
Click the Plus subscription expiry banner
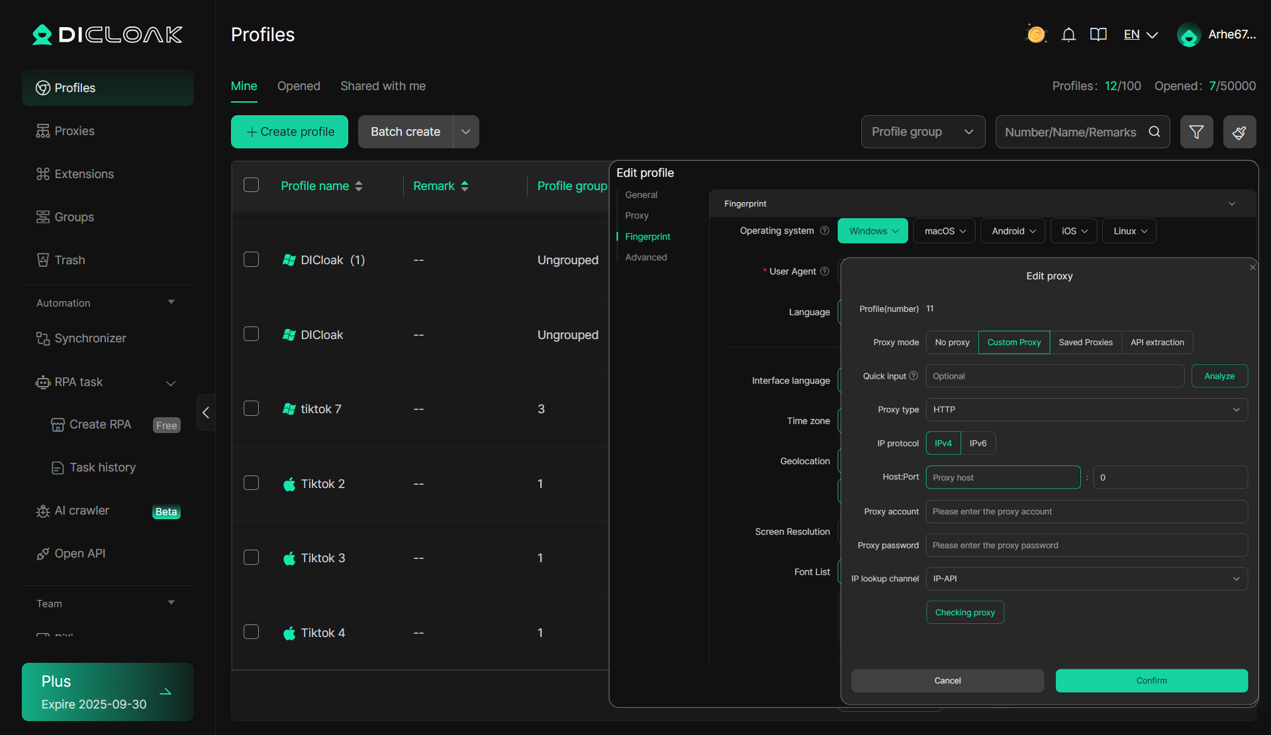[x=107, y=691]
